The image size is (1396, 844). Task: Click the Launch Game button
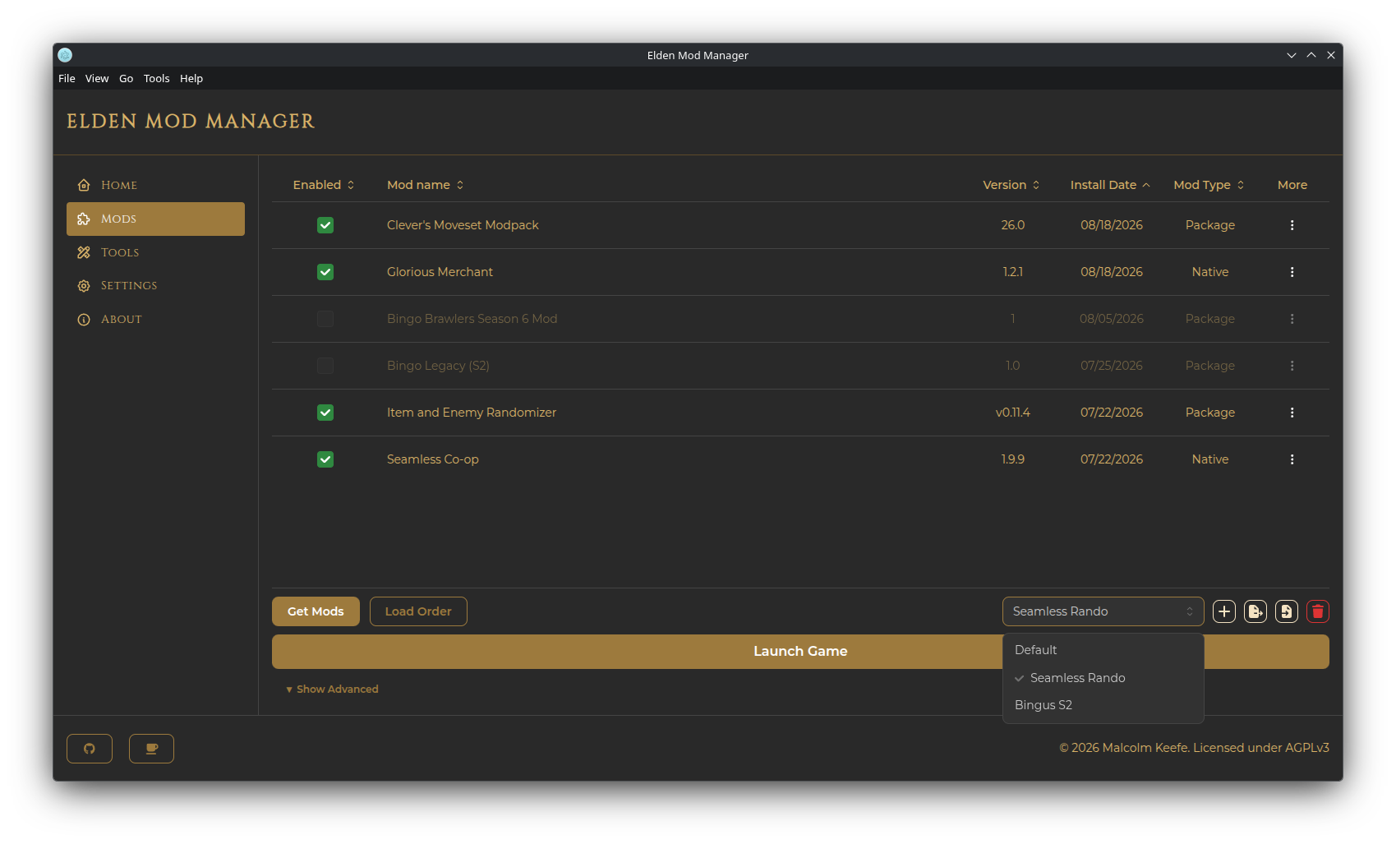click(x=800, y=651)
